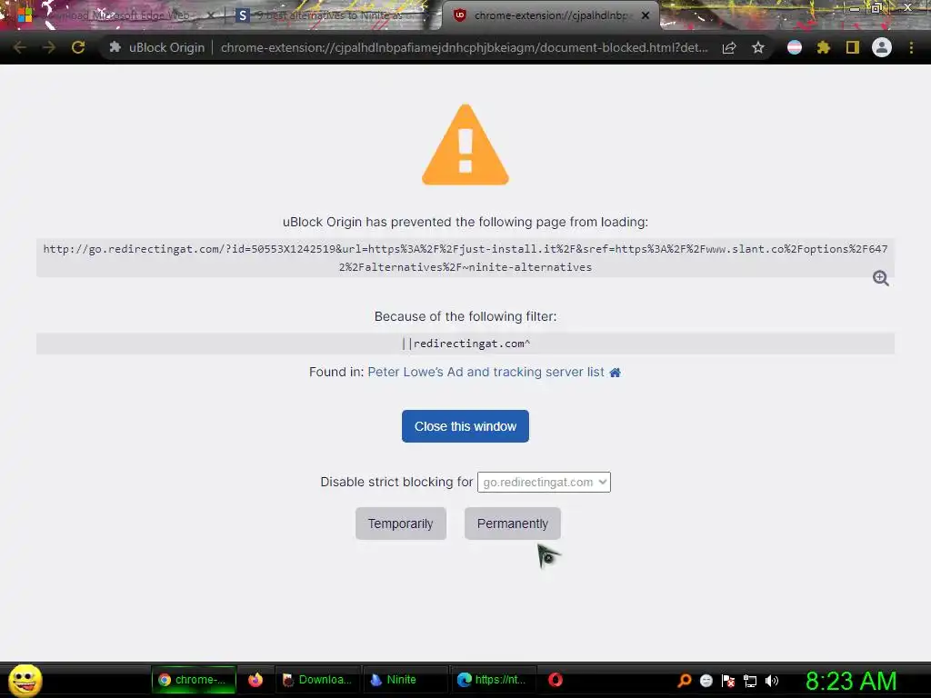Click the magnifier icon beside blocked URL
The height and width of the screenshot is (698, 931).
tap(880, 278)
